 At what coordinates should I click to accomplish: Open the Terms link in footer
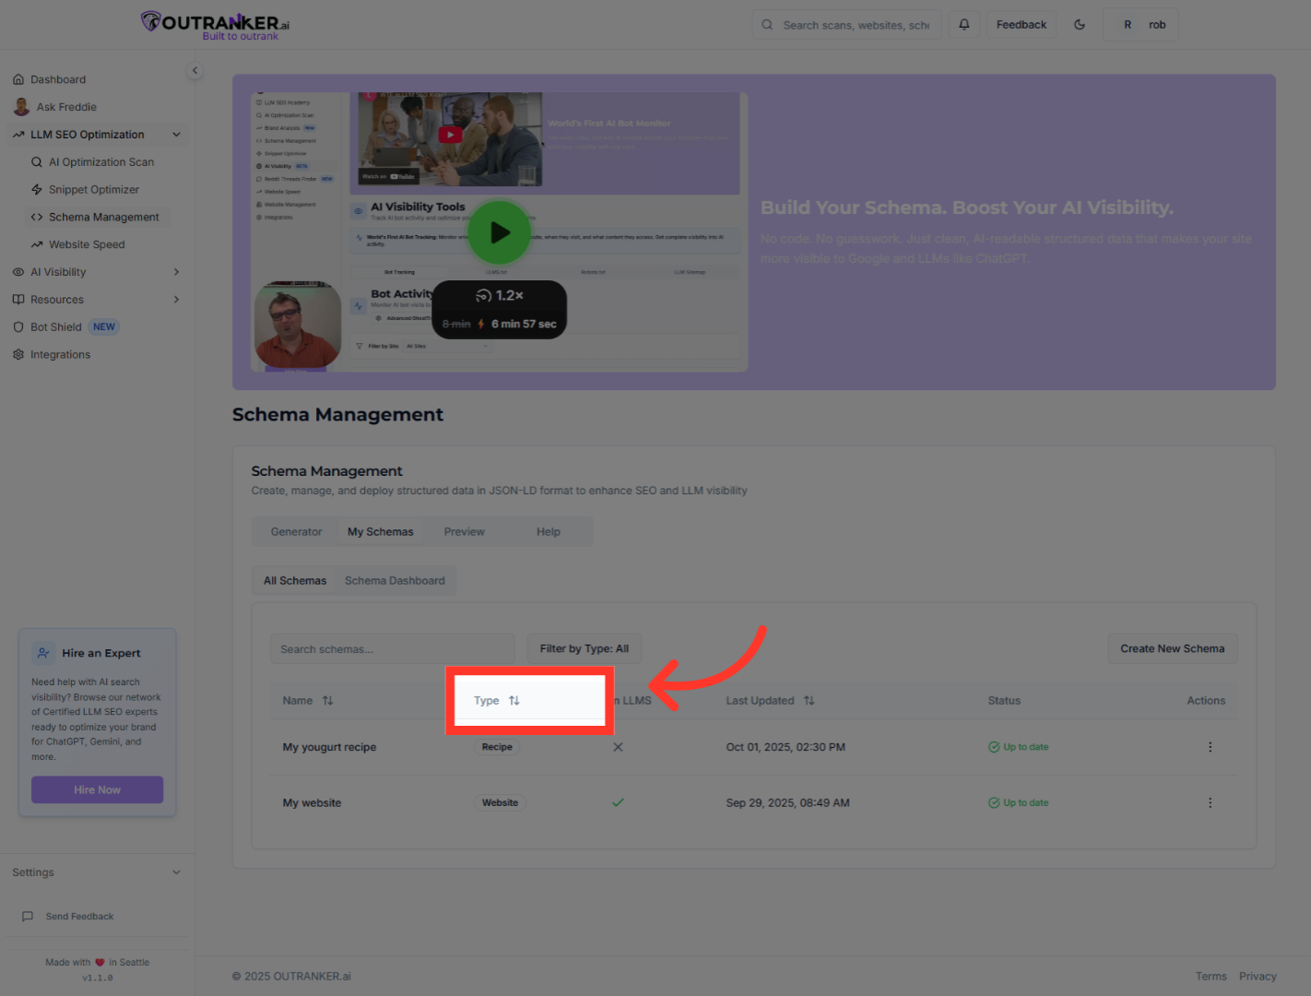[1211, 977]
